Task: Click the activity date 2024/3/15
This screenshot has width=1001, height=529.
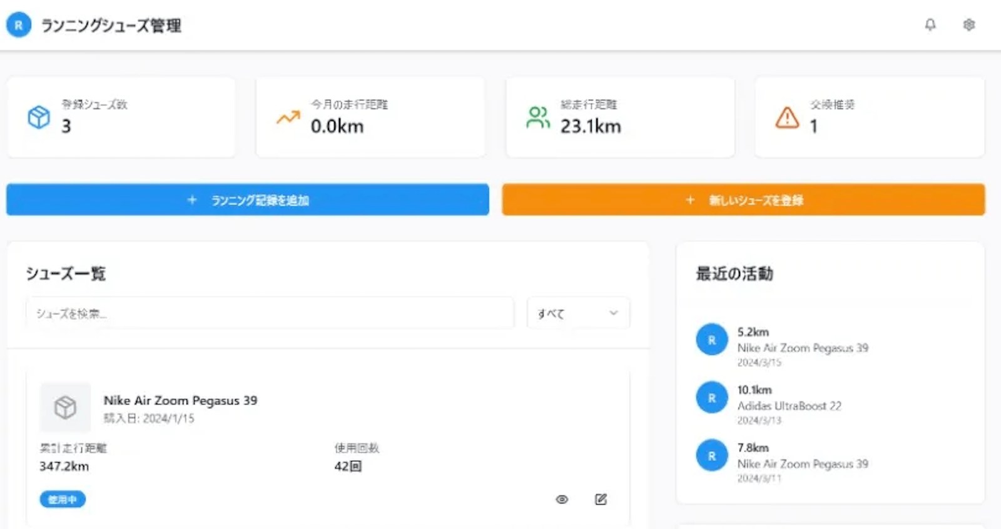Action: (759, 363)
